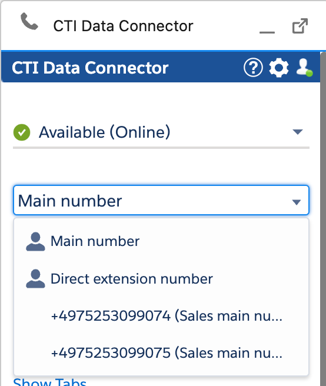The width and height of the screenshot is (326, 386).
Task: Click the phone handset icon
Action: click(29, 21)
